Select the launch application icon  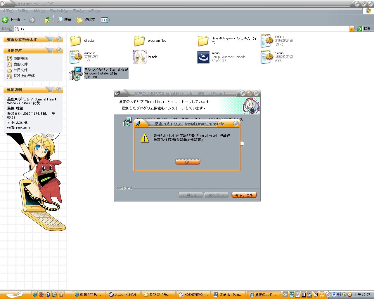click(x=139, y=57)
